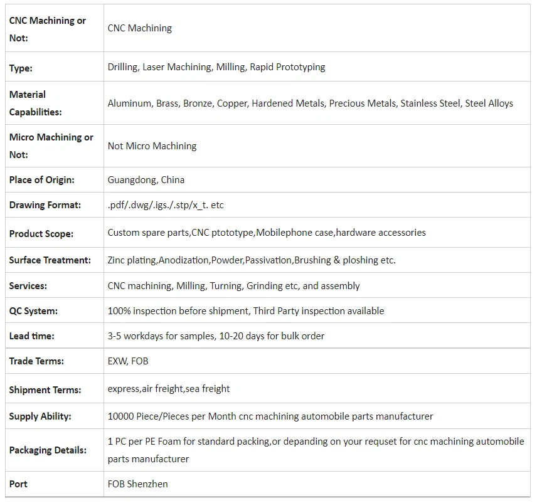The width and height of the screenshot is (537, 503).
Task: Select the 'Type:' row label
Action: tap(21, 68)
